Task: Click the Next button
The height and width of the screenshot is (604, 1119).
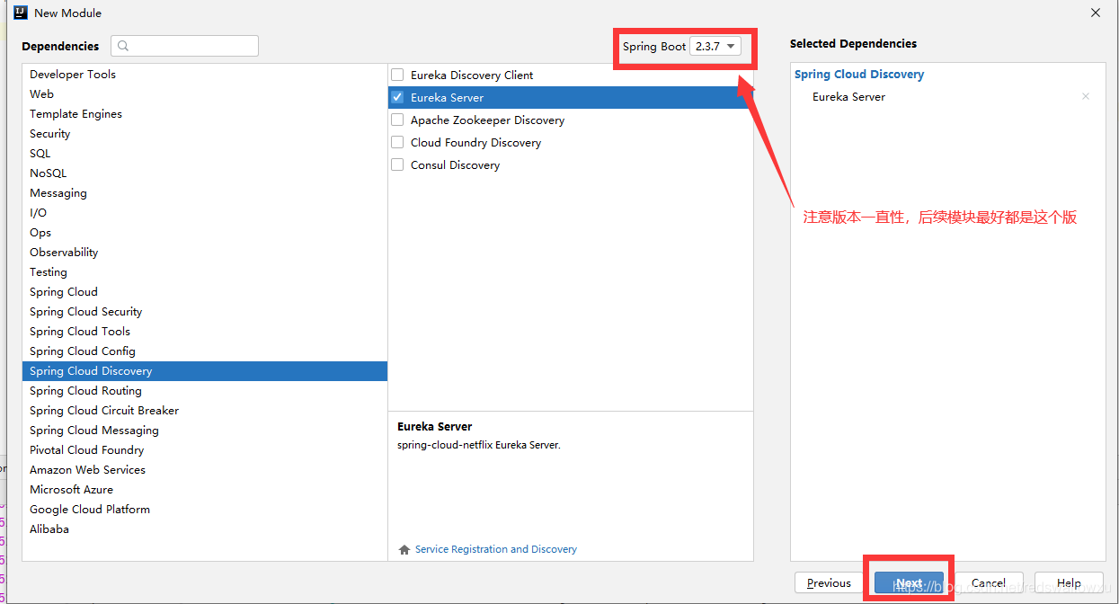Action: click(909, 582)
